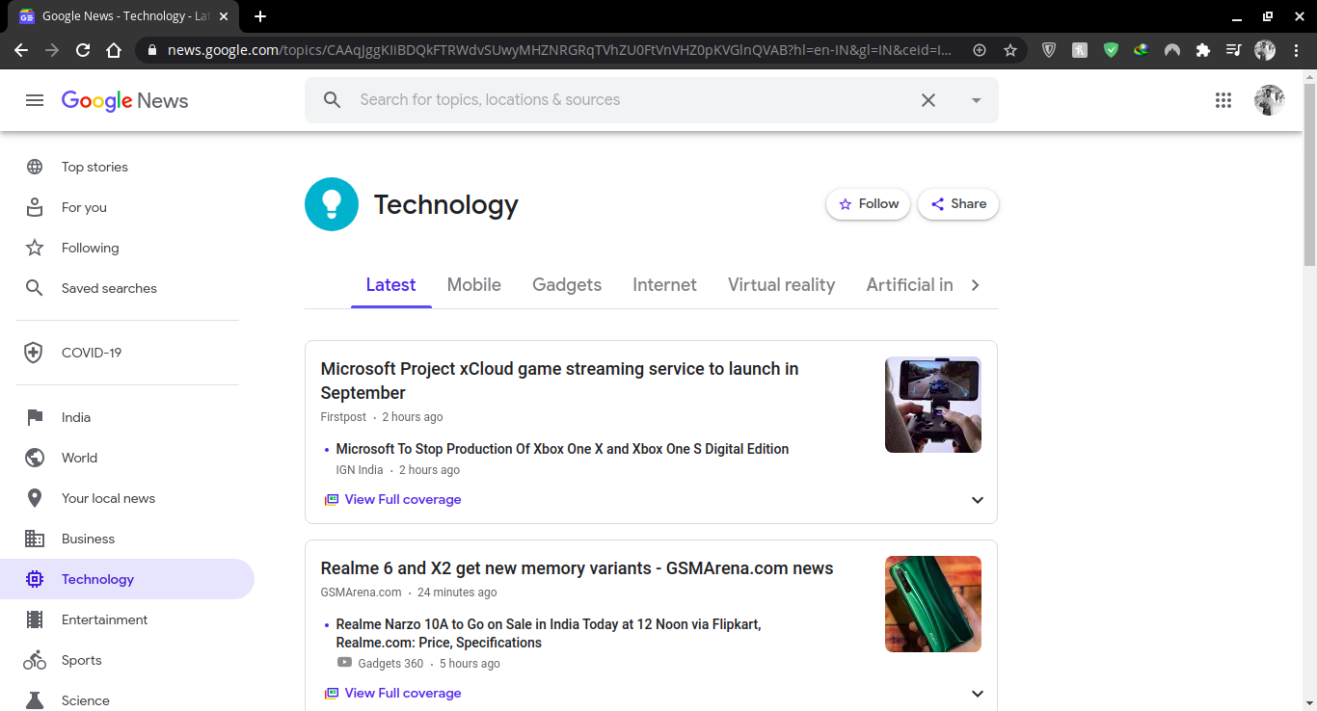The width and height of the screenshot is (1317, 711).
Task: Click the magnifier icon in the search bar
Action: click(333, 100)
